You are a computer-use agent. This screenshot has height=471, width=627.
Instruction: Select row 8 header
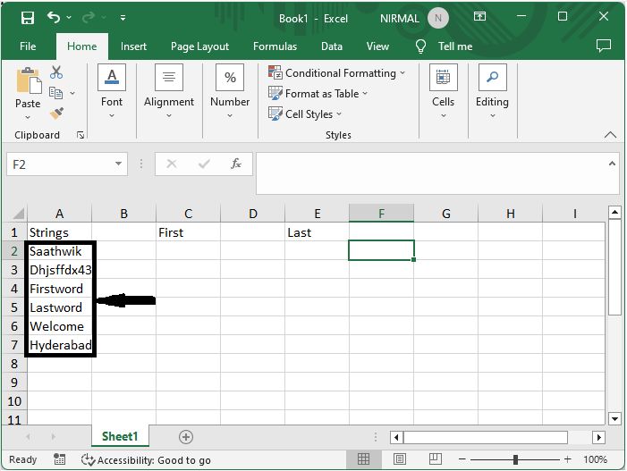point(14,364)
